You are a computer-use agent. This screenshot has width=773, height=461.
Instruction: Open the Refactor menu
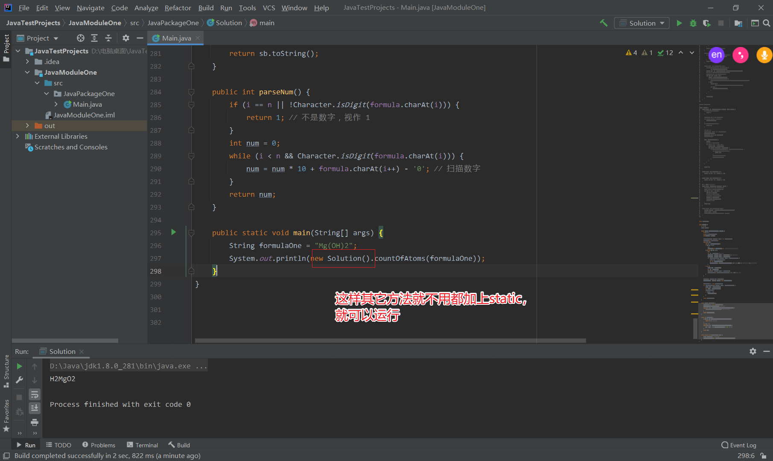[178, 8]
